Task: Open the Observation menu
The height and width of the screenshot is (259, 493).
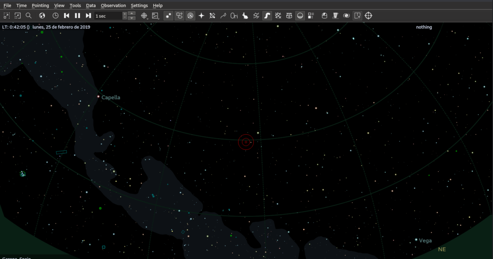Action: tap(113, 6)
